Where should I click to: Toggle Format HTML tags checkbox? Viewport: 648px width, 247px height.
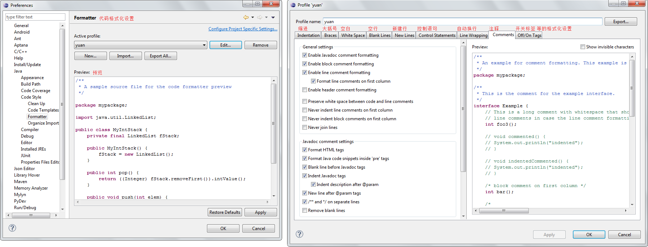click(x=305, y=150)
